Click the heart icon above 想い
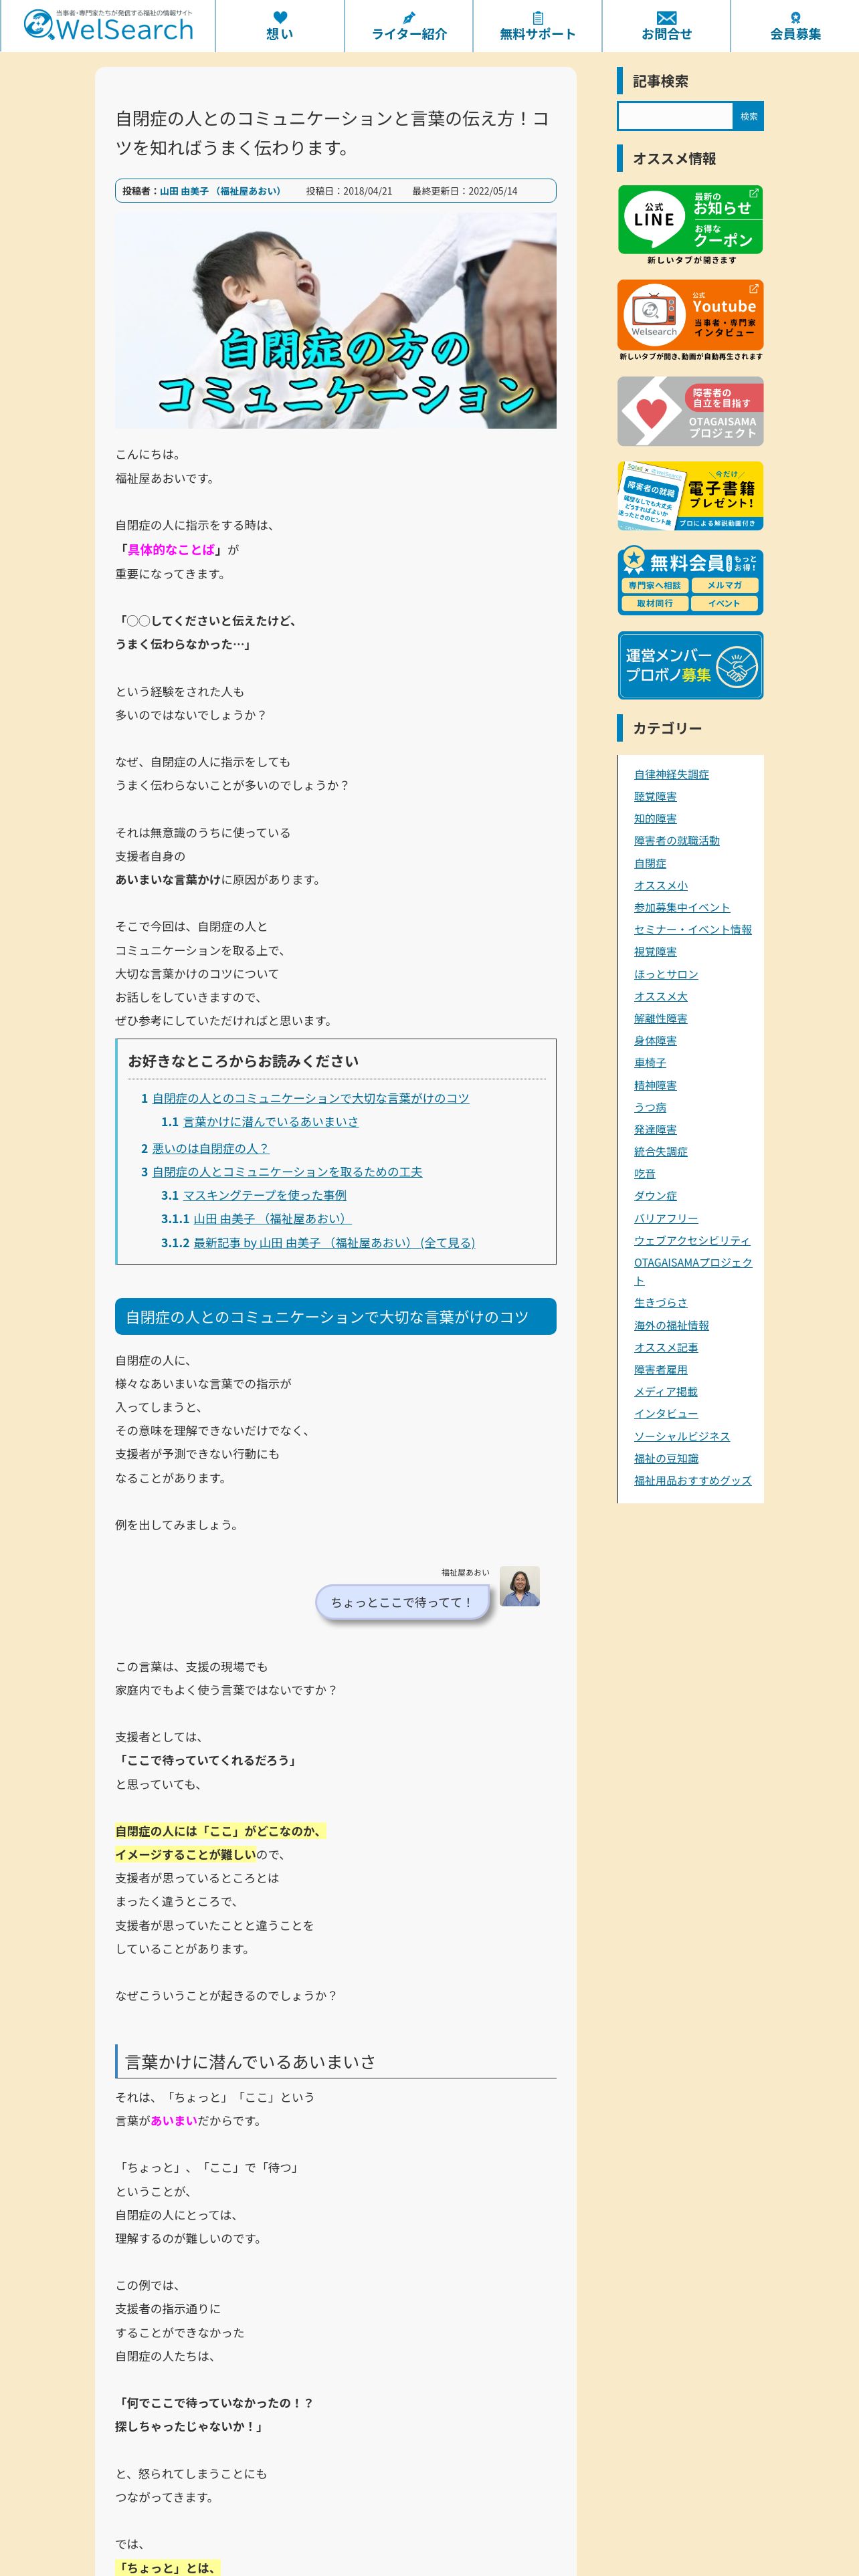859x2576 pixels. pos(280,17)
